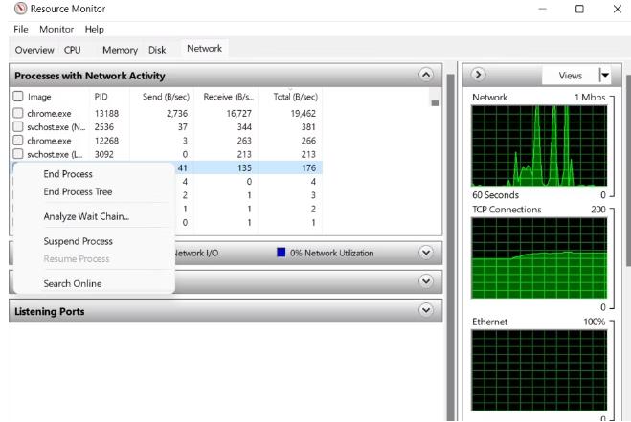Choose Suspend Process in context menu
631x422 pixels.
pyautogui.click(x=78, y=241)
